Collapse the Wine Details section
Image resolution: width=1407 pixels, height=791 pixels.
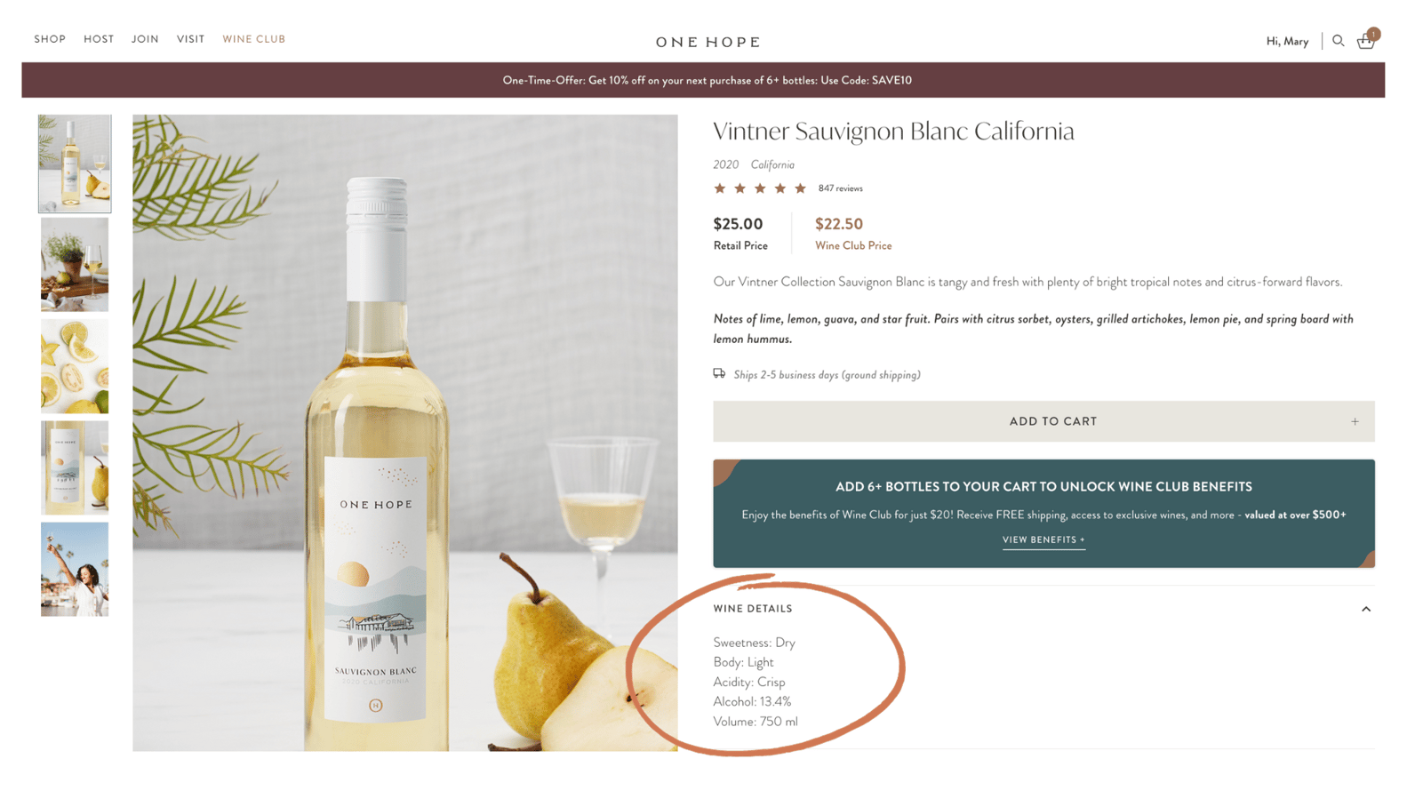(1365, 609)
